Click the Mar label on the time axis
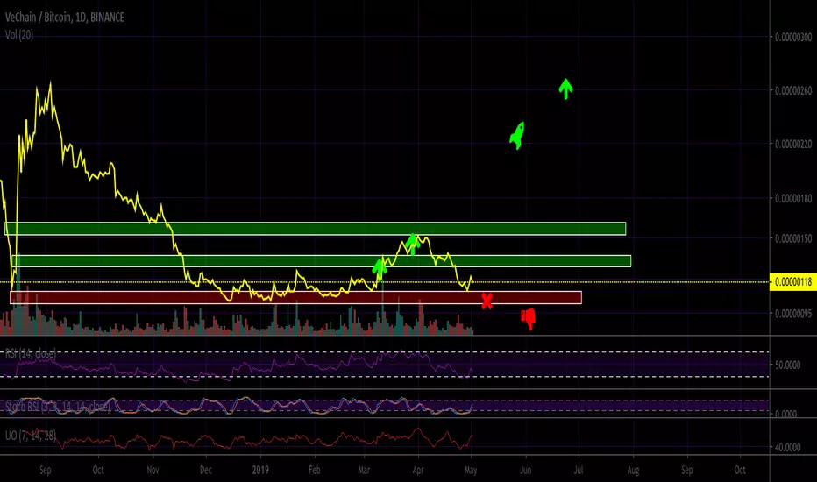 coord(364,470)
